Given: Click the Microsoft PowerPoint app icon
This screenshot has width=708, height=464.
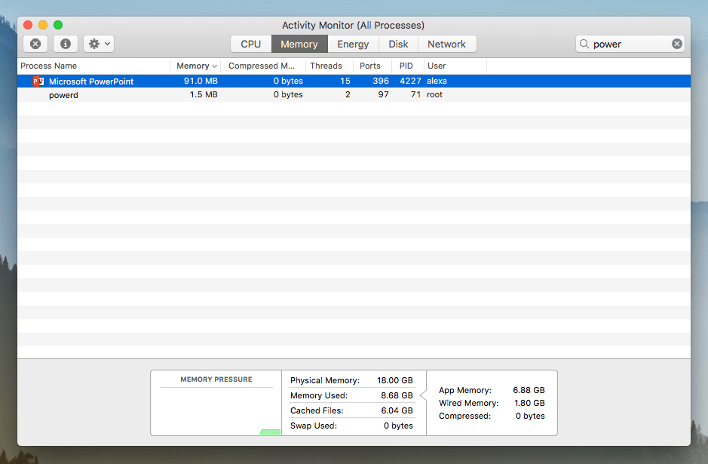Looking at the screenshot, I should pyautogui.click(x=38, y=81).
